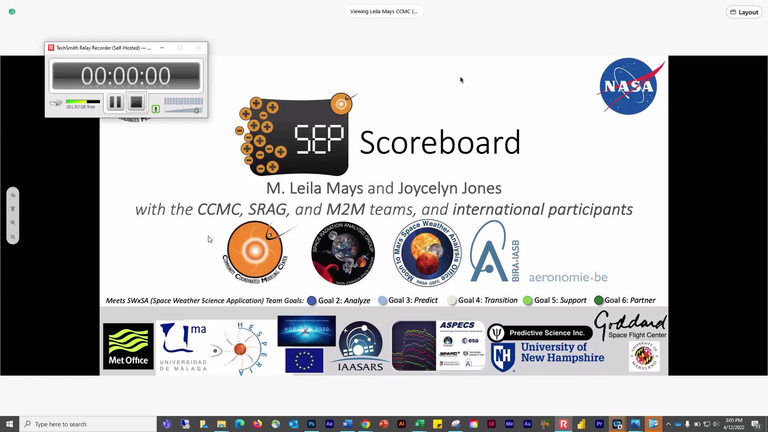Open Microsoft Teams from taskbar
Screen dimensions: 768x432
(x=166, y=424)
